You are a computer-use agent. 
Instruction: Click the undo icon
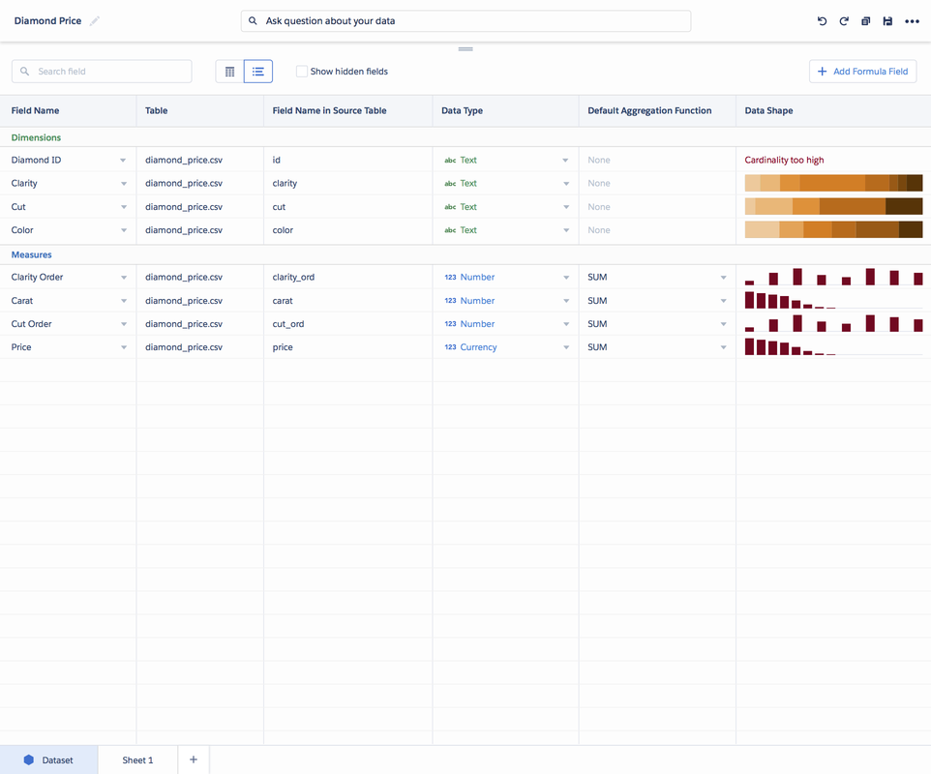[822, 21]
